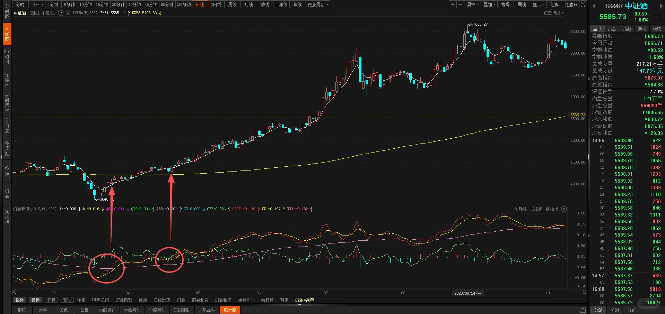
Task: Open 显示 display dropdown
Action: tap(539, 4)
